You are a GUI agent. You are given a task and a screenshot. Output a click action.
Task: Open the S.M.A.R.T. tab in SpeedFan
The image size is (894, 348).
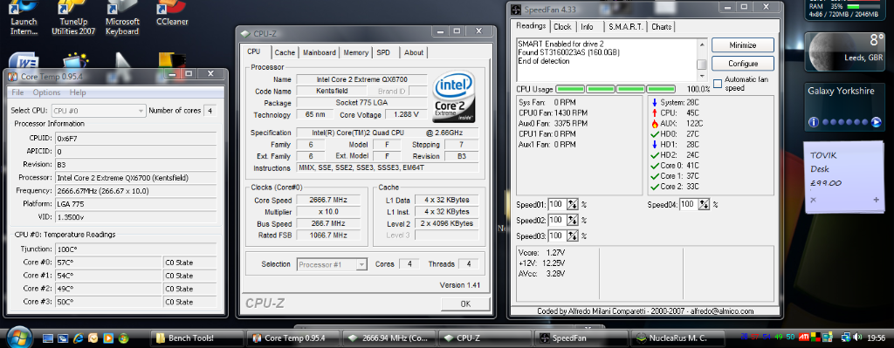pos(625,27)
